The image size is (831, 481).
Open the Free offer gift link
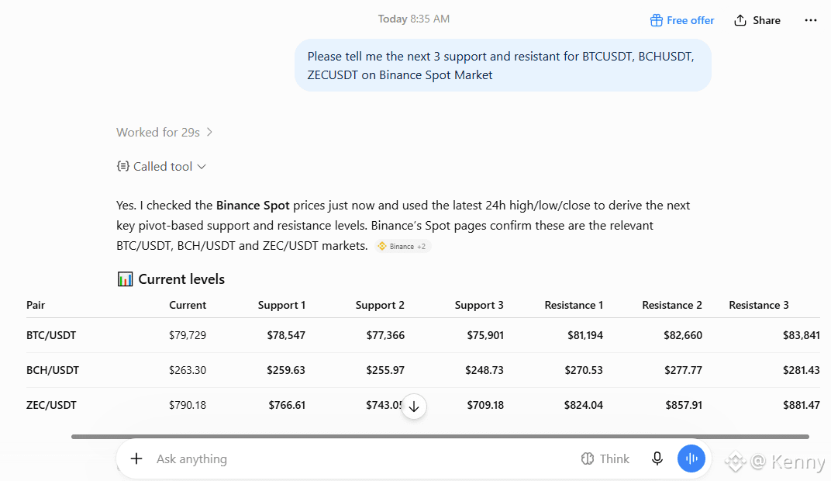pos(682,20)
